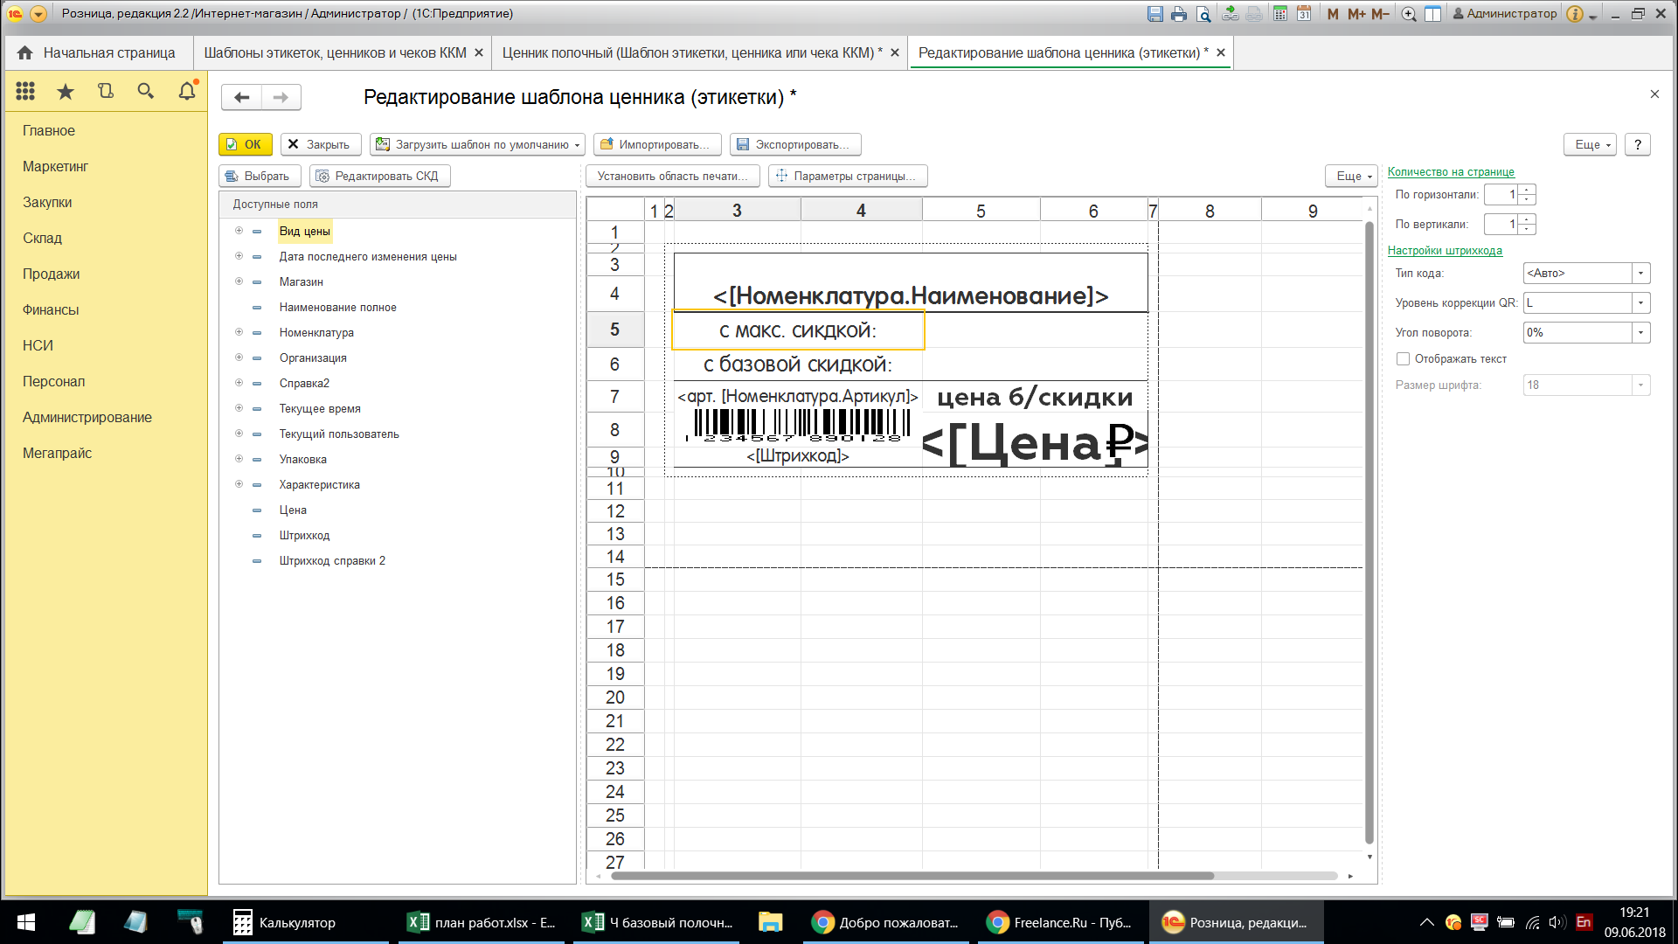Open Favorites star icon

(x=66, y=91)
